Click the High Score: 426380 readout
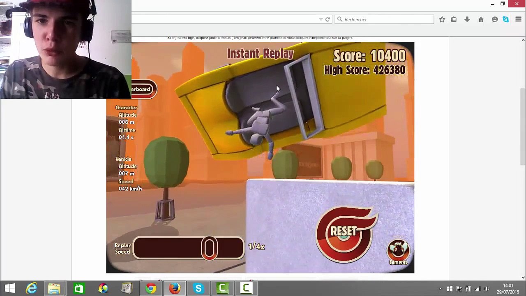 [x=365, y=70]
